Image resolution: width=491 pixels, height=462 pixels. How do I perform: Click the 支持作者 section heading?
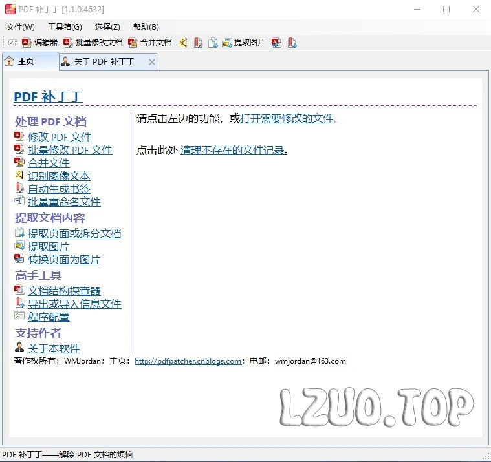click(x=38, y=333)
